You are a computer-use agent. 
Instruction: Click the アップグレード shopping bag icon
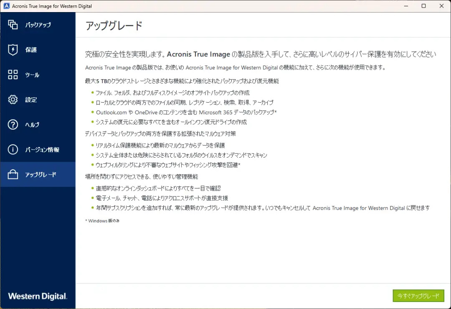[13, 174]
